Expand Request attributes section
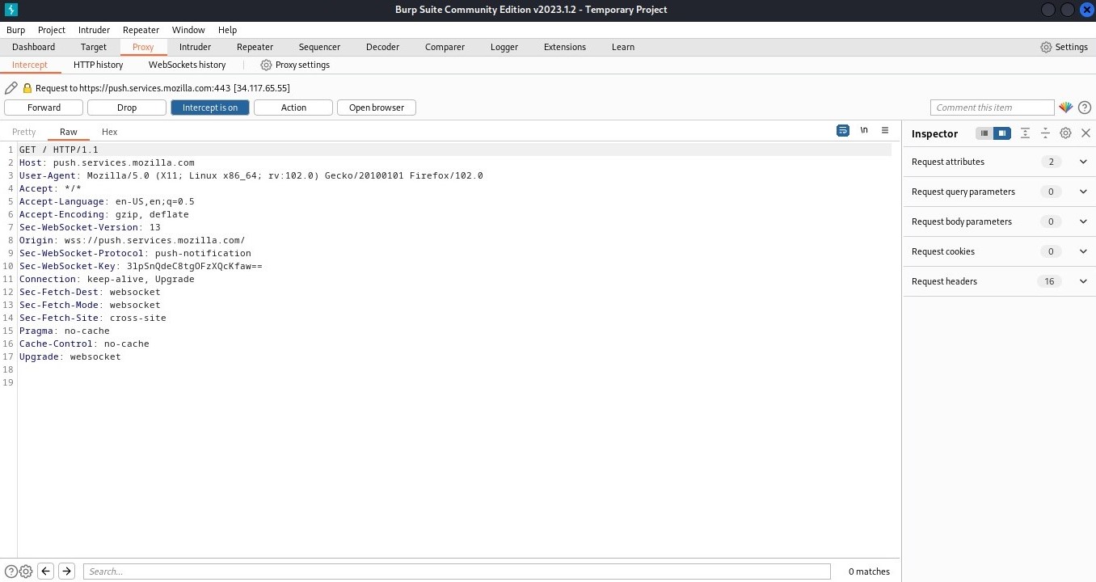Viewport: 1096px width, 582px height. point(1083,162)
